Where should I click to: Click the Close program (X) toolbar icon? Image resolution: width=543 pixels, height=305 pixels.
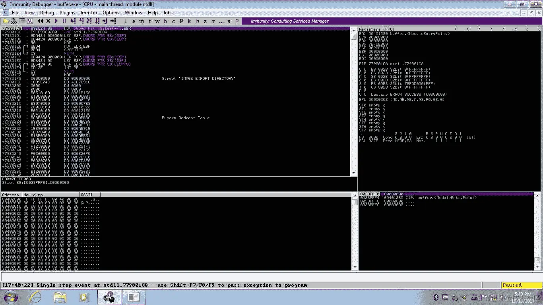click(48, 21)
